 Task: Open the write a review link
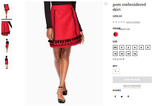[133, 22]
